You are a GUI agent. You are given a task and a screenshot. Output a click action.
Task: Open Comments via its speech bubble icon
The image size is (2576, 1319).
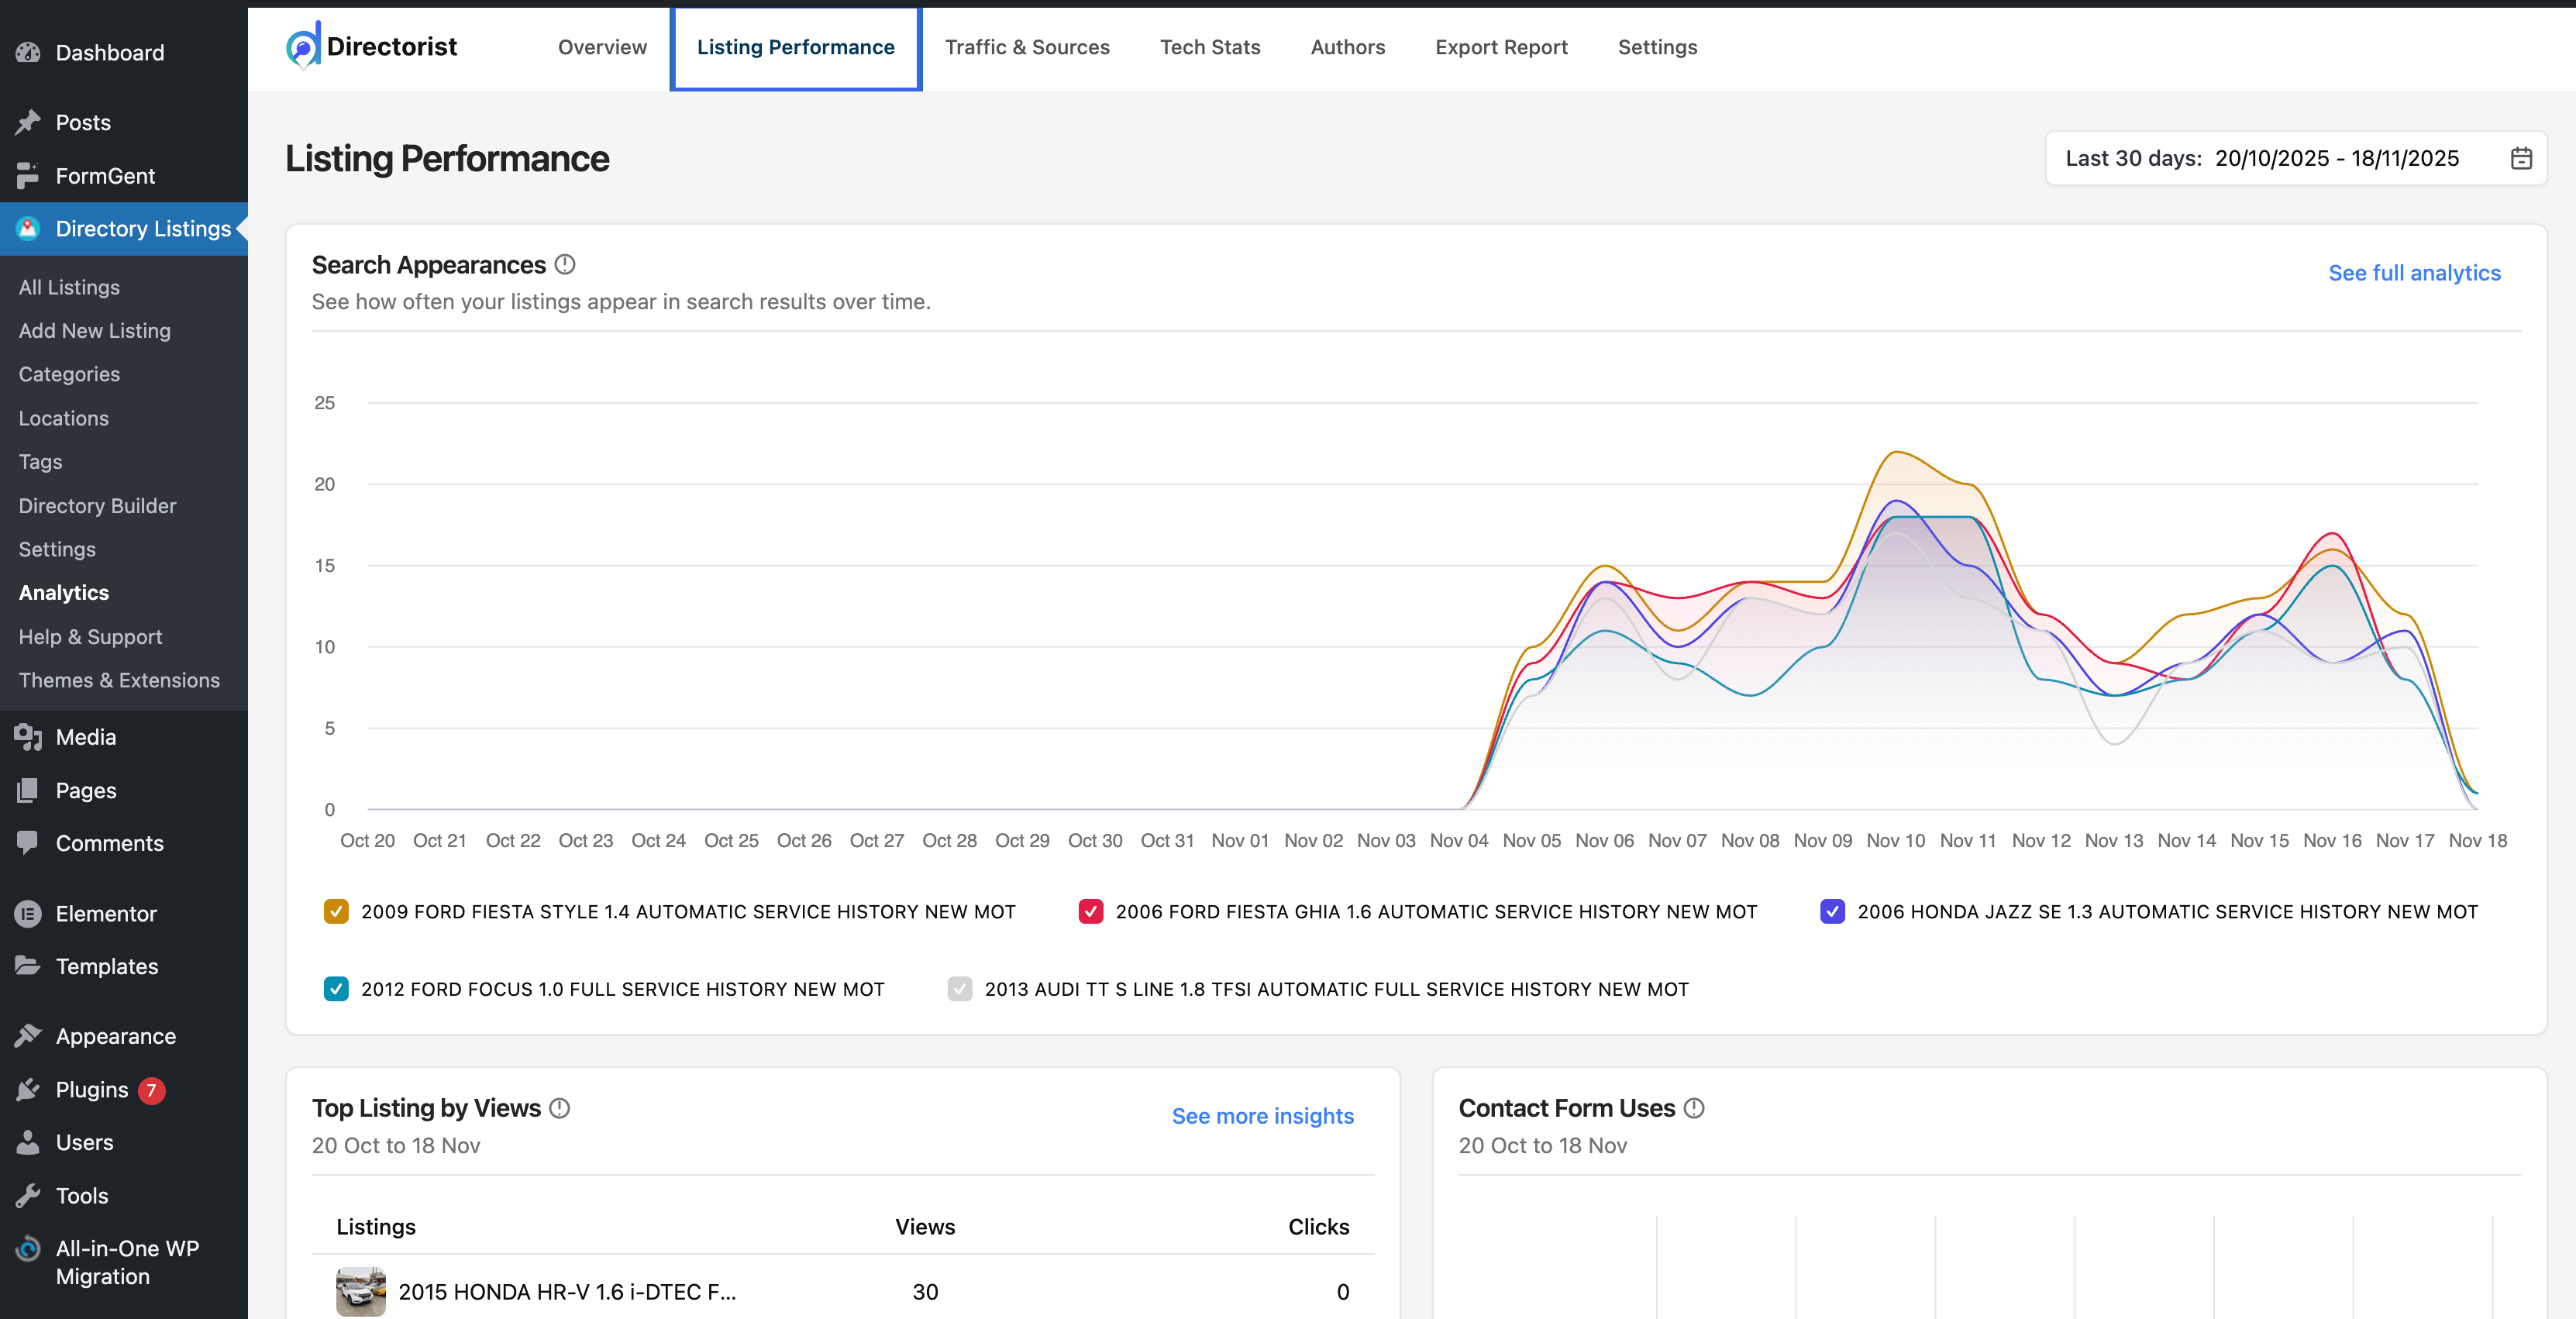pos(29,843)
